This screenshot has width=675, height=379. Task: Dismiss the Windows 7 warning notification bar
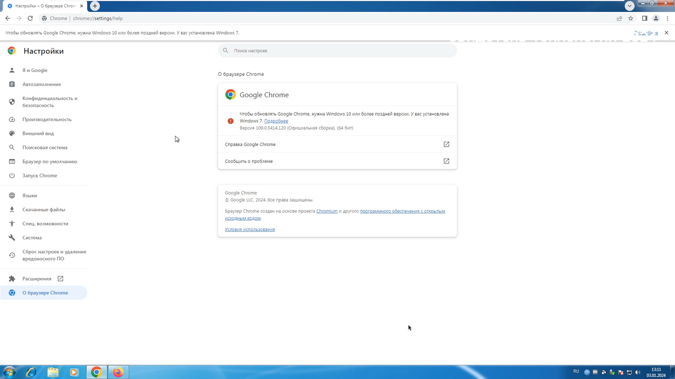(x=666, y=33)
